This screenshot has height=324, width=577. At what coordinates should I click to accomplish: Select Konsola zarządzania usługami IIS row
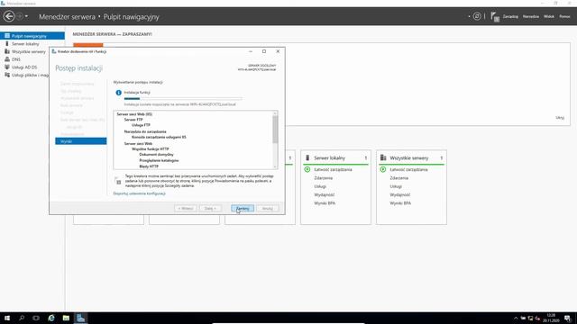pos(159,137)
